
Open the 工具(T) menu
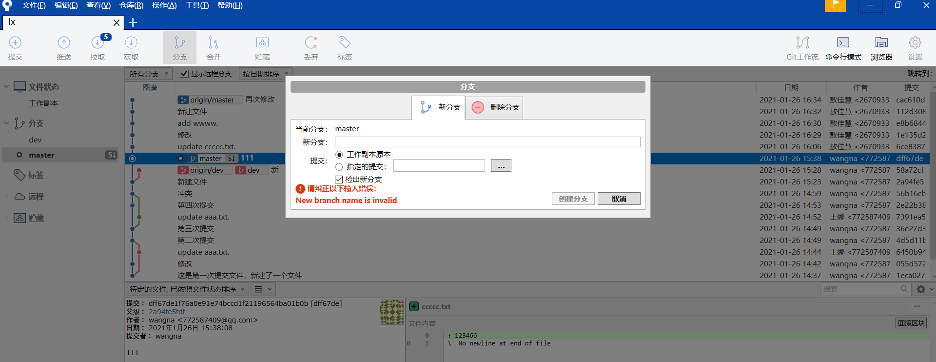pyautogui.click(x=197, y=5)
